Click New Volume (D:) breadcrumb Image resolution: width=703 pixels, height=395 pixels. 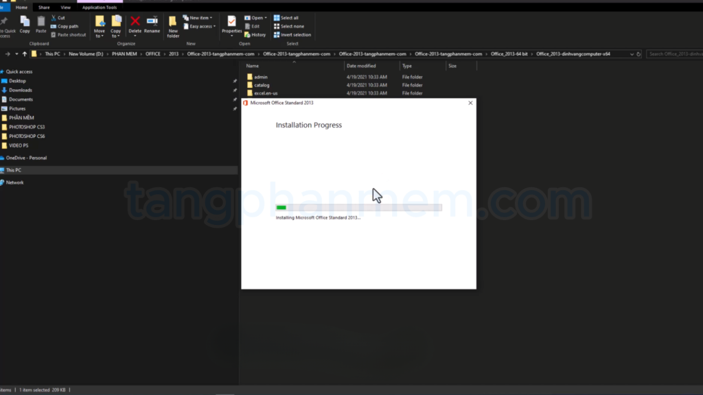86,53
